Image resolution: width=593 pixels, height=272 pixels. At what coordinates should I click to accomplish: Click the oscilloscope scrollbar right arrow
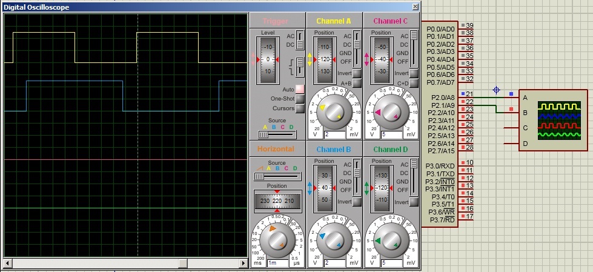coord(243,263)
